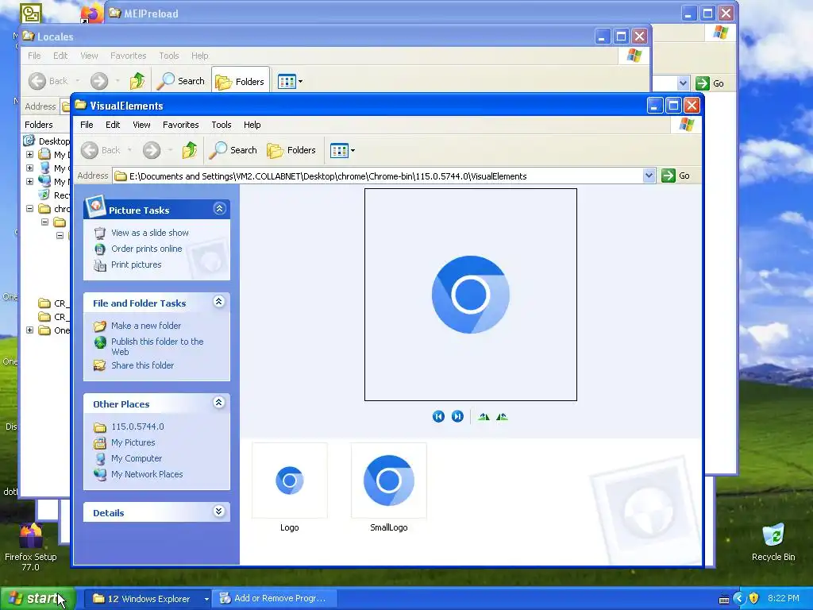Open the Help menu in VisualElements
The image size is (813, 610).
tap(252, 125)
